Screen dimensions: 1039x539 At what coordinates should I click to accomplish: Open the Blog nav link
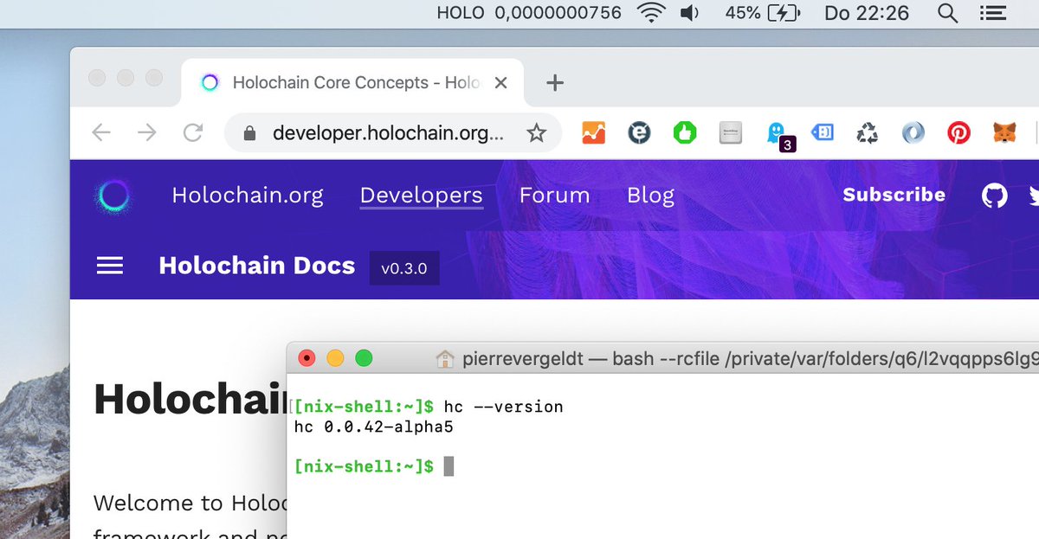pyautogui.click(x=650, y=196)
